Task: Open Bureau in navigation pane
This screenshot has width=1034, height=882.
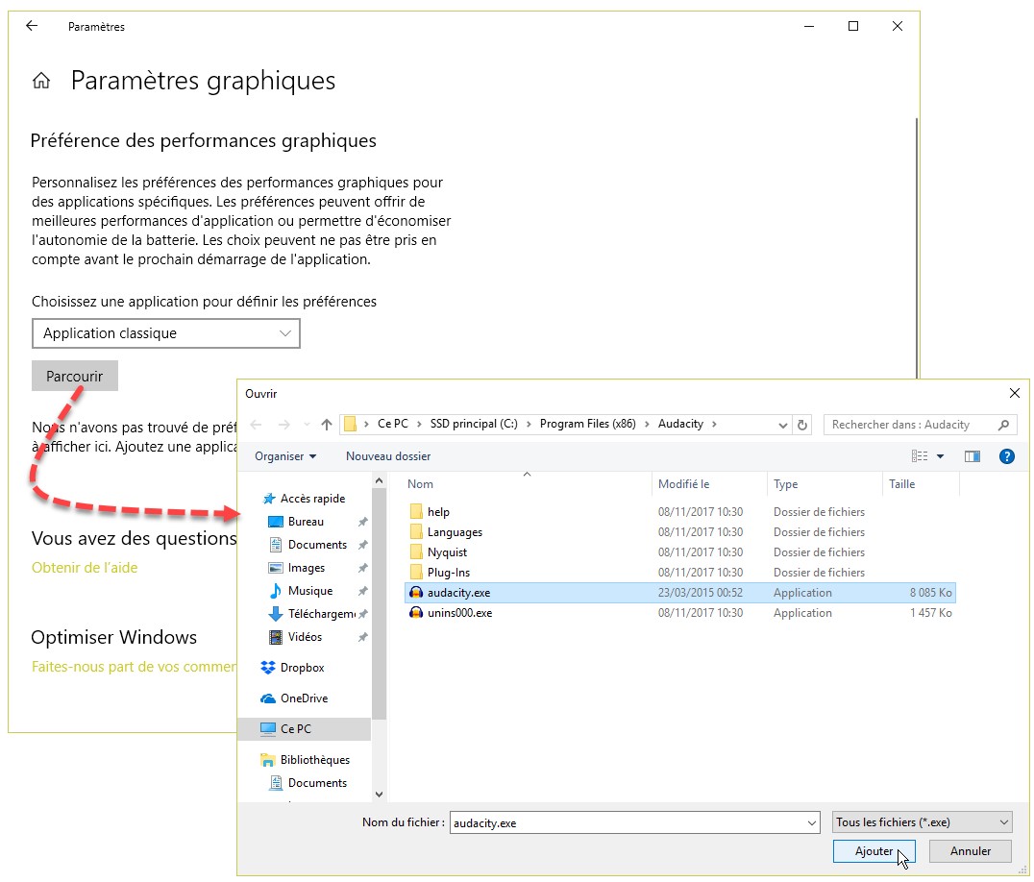Action: pos(296,522)
